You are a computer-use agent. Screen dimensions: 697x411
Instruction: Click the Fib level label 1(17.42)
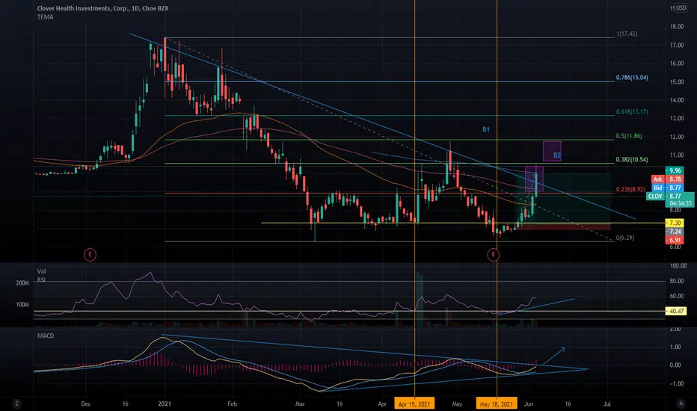627,34
